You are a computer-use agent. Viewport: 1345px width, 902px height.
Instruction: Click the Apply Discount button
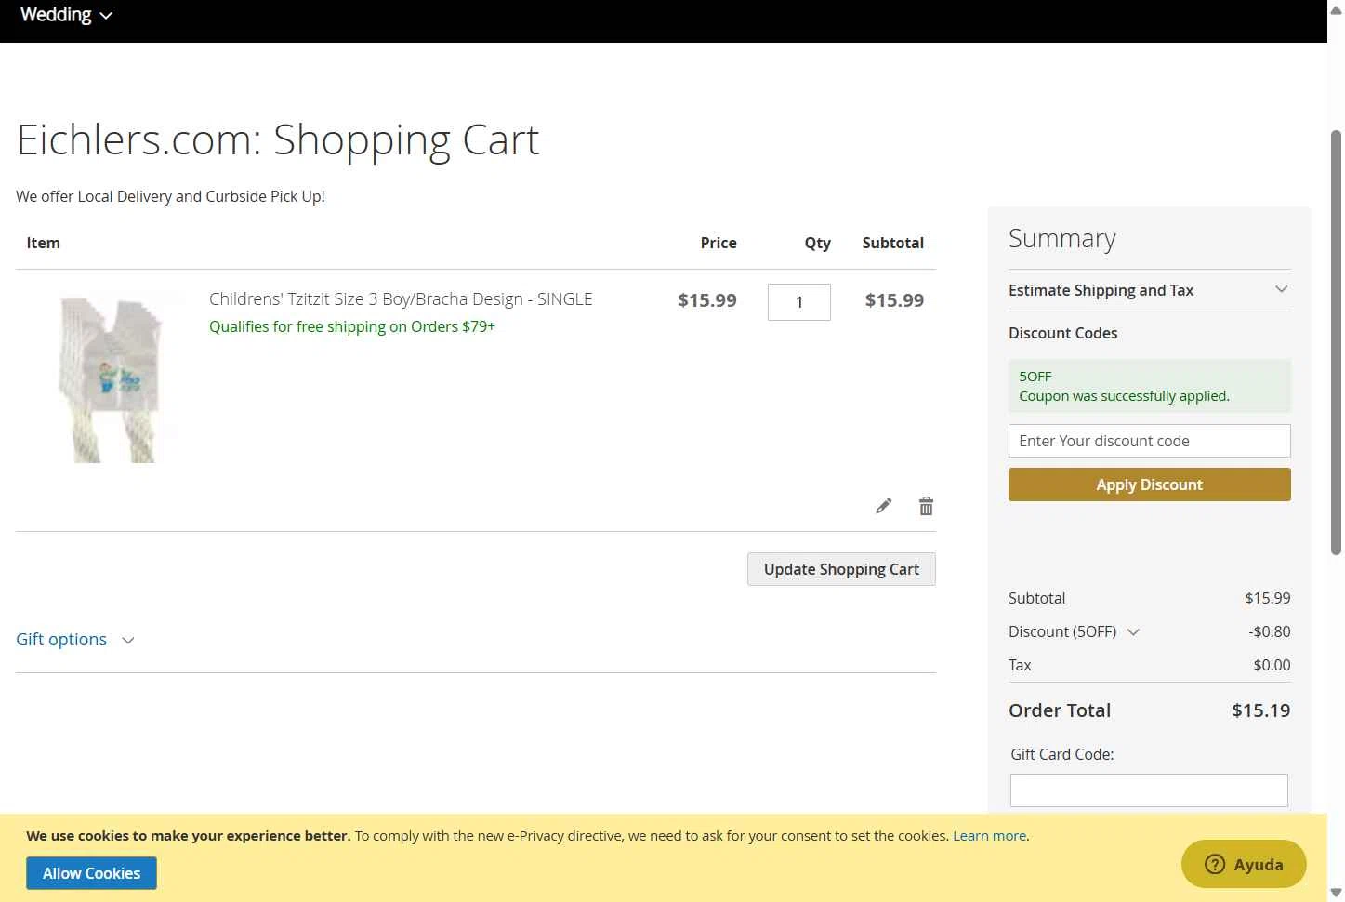click(x=1149, y=484)
